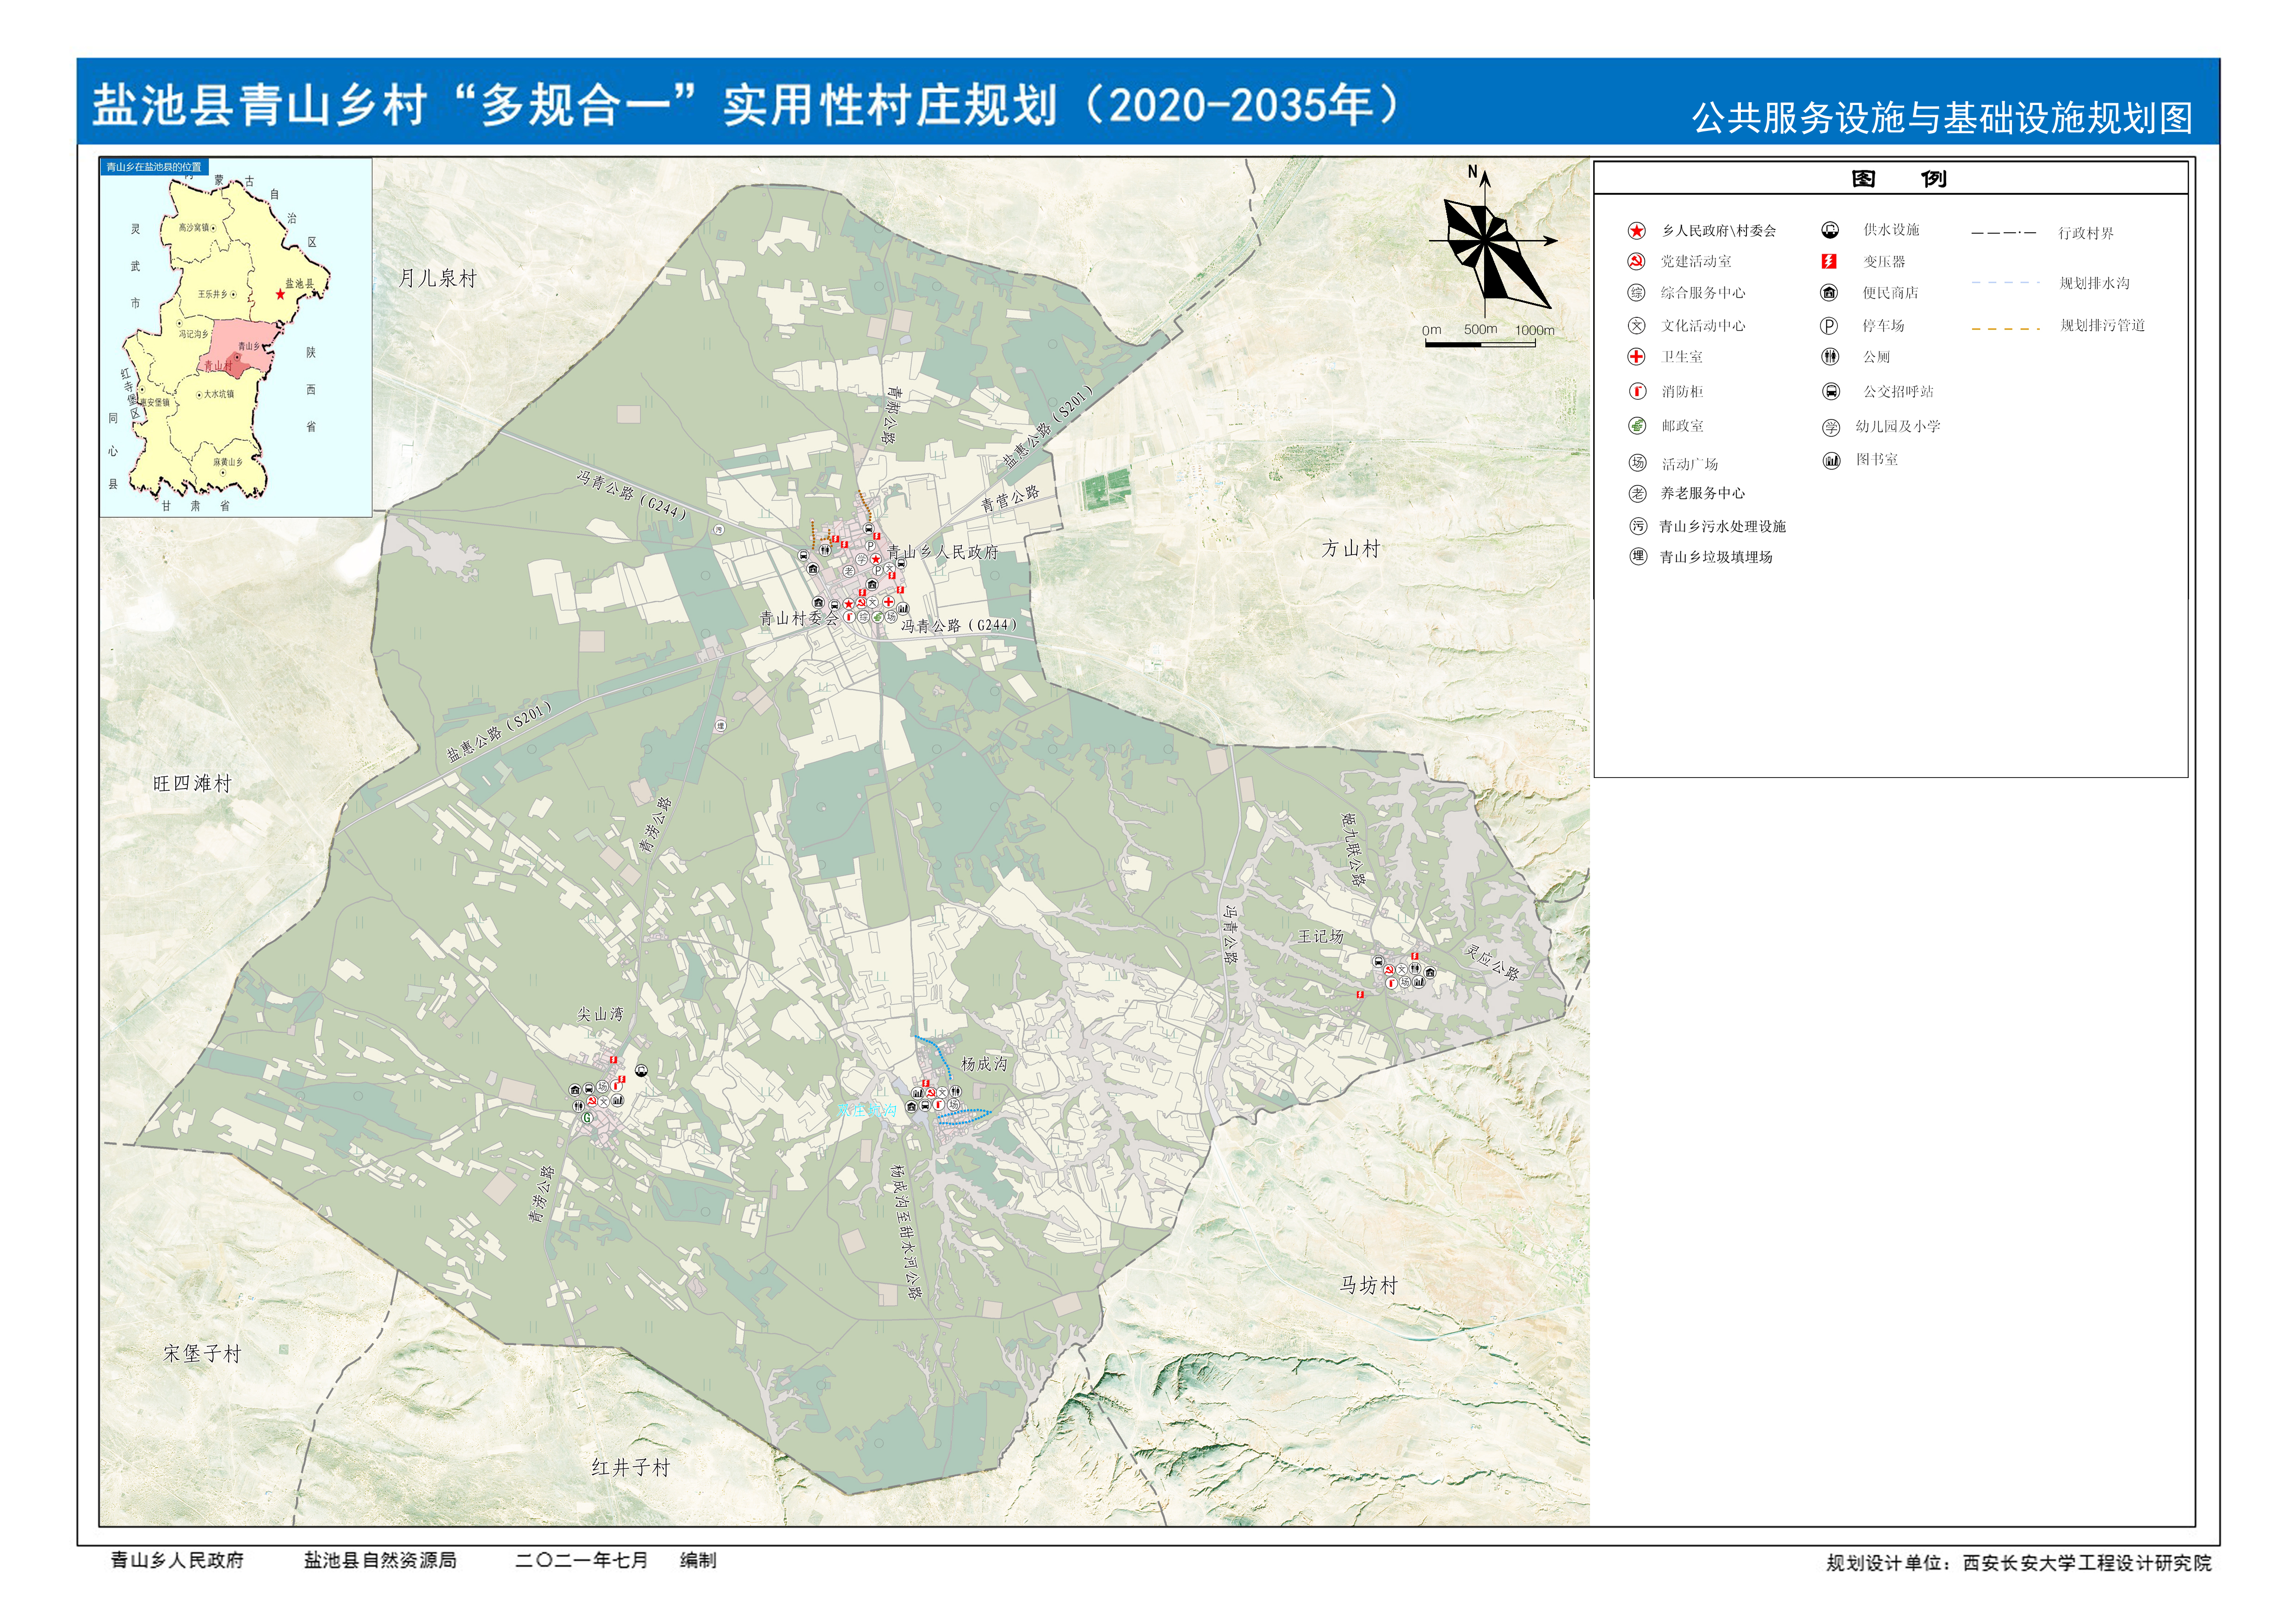The image size is (2296, 1623).
Task: Click the fire extinguisher 消防柜 legend icon
Action: point(1637,391)
